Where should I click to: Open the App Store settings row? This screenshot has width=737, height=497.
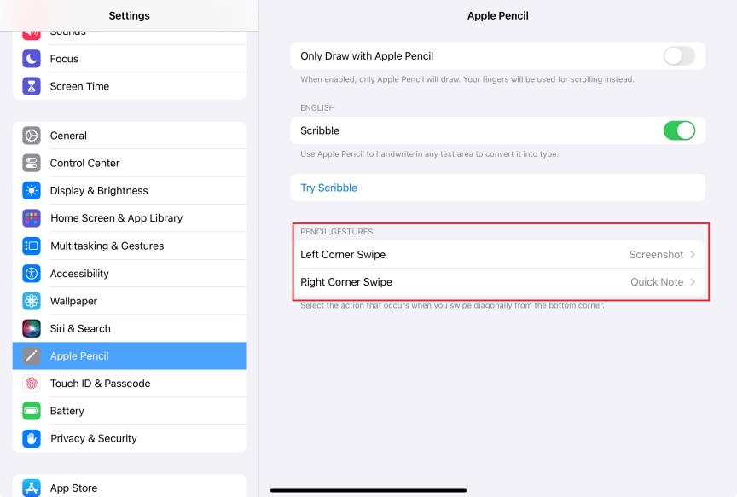point(73,488)
